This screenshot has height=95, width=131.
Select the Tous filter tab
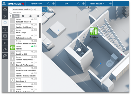coord(16,16)
